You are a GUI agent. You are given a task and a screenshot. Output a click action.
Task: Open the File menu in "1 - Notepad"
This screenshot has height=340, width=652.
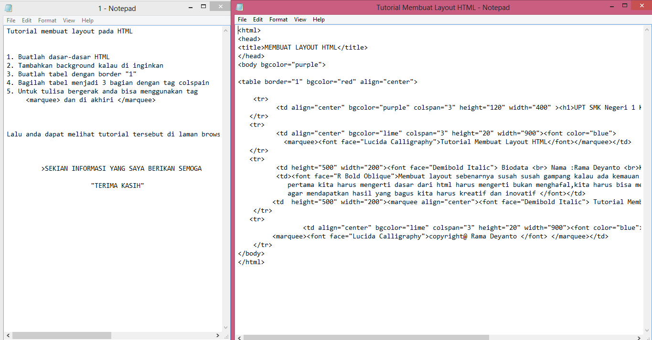pyautogui.click(x=11, y=20)
